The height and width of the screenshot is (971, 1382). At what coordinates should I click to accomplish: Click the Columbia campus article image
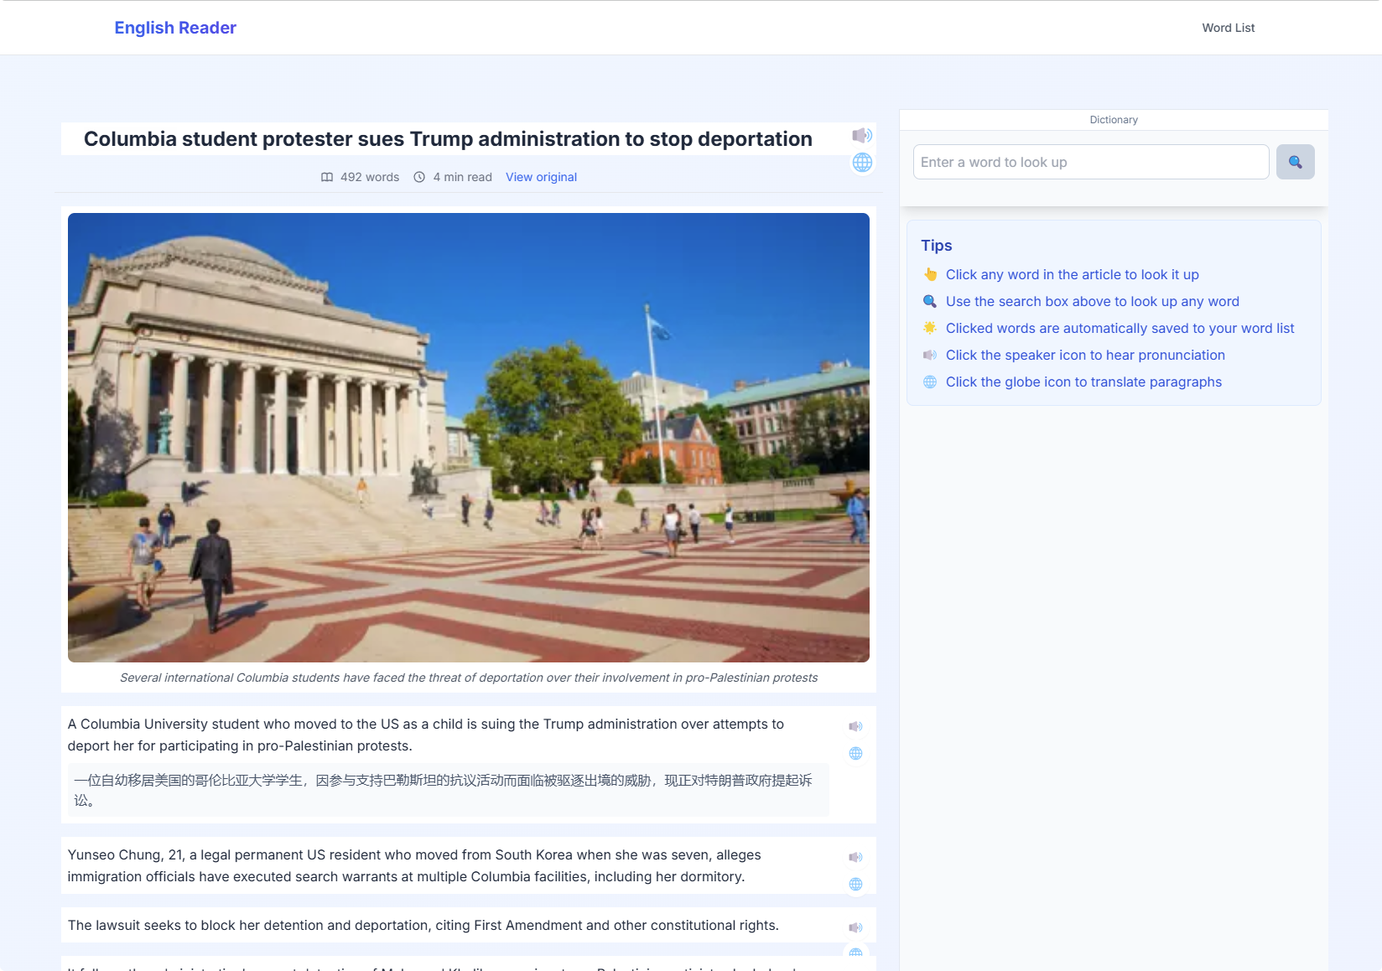tap(468, 437)
